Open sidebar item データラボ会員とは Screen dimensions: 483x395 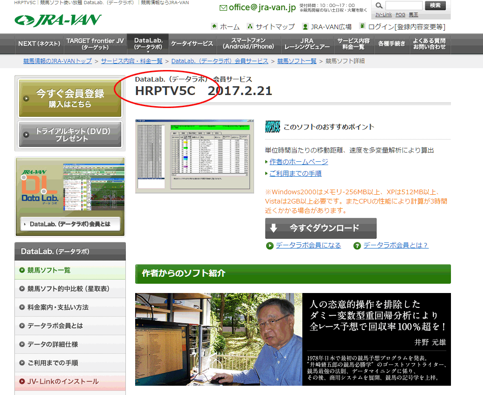tap(70, 326)
